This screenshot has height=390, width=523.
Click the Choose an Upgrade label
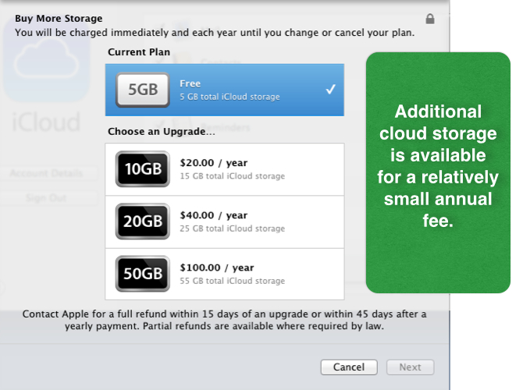161,131
